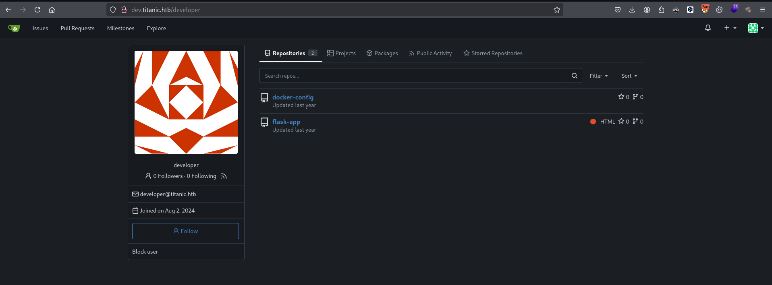Open the Pull Requests menu item
The height and width of the screenshot is (285, 772).
tap(77, 28)
